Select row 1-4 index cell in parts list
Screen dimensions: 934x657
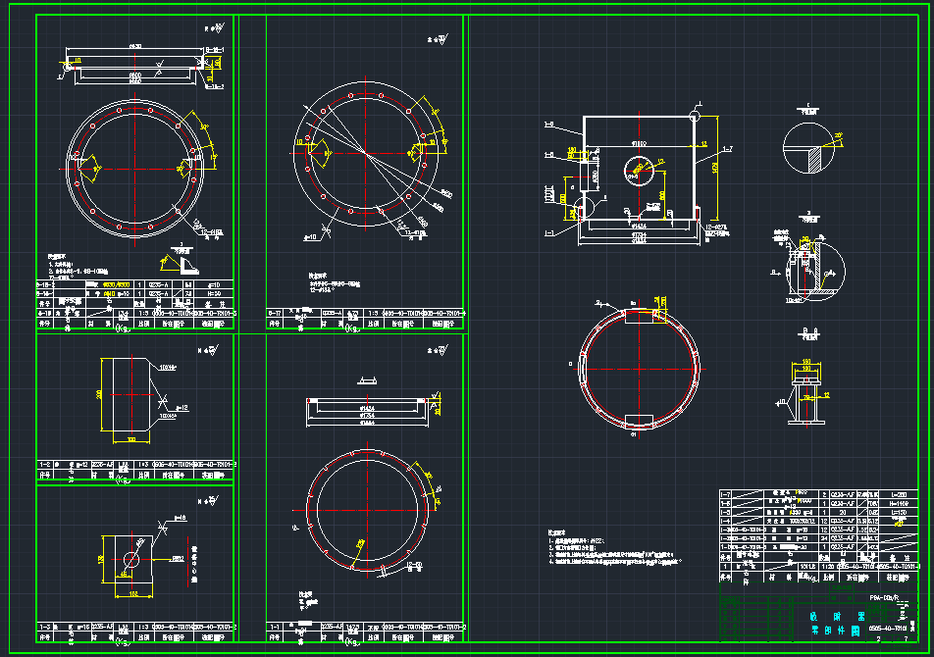click(726, 521)
